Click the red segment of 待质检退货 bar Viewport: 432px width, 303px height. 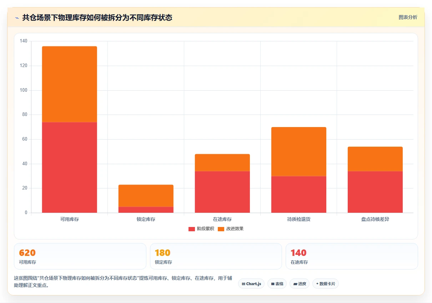point(299,195)
